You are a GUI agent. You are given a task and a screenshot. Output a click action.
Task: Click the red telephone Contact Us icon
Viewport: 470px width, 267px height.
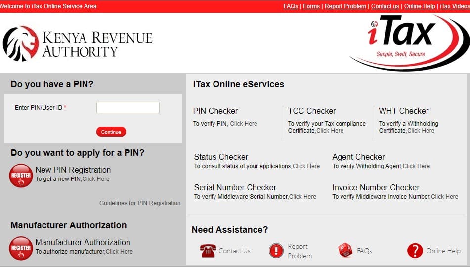point(208,251)
